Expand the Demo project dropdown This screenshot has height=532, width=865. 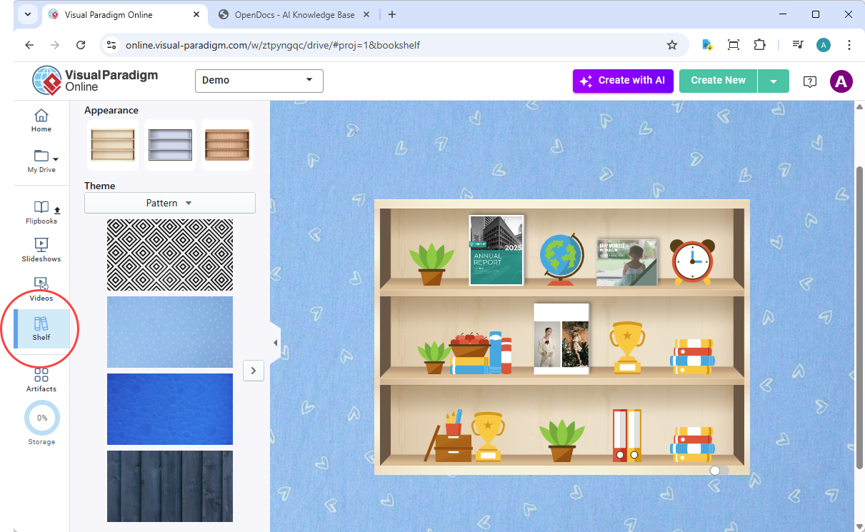click(259, 81)
